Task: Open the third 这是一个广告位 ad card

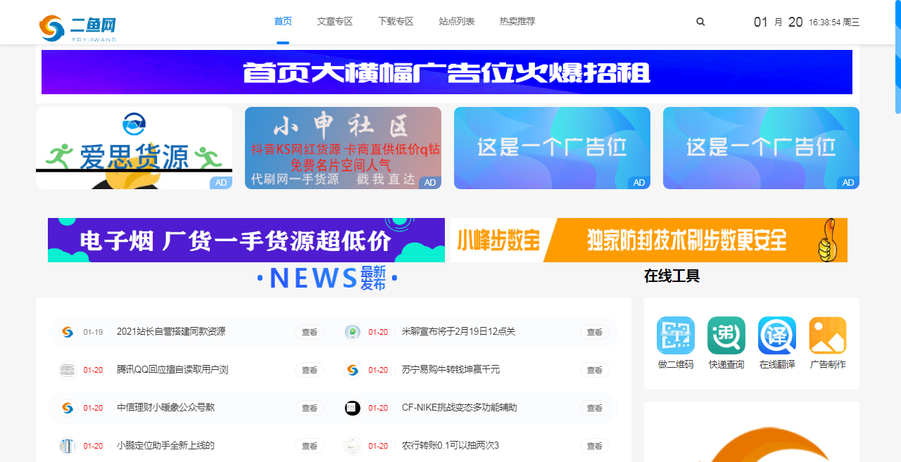Action: coord(552,148)
